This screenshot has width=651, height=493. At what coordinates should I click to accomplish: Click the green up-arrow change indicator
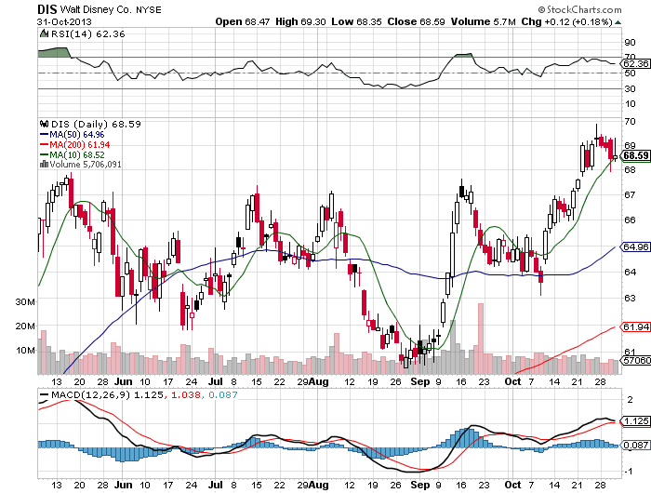coord(618,22)
